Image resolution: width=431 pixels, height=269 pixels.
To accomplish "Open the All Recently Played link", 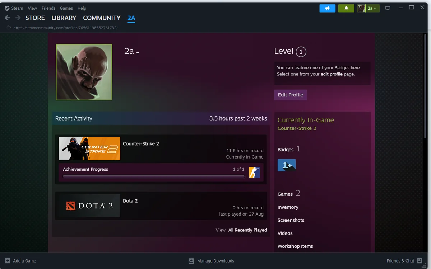I will 247,230.
